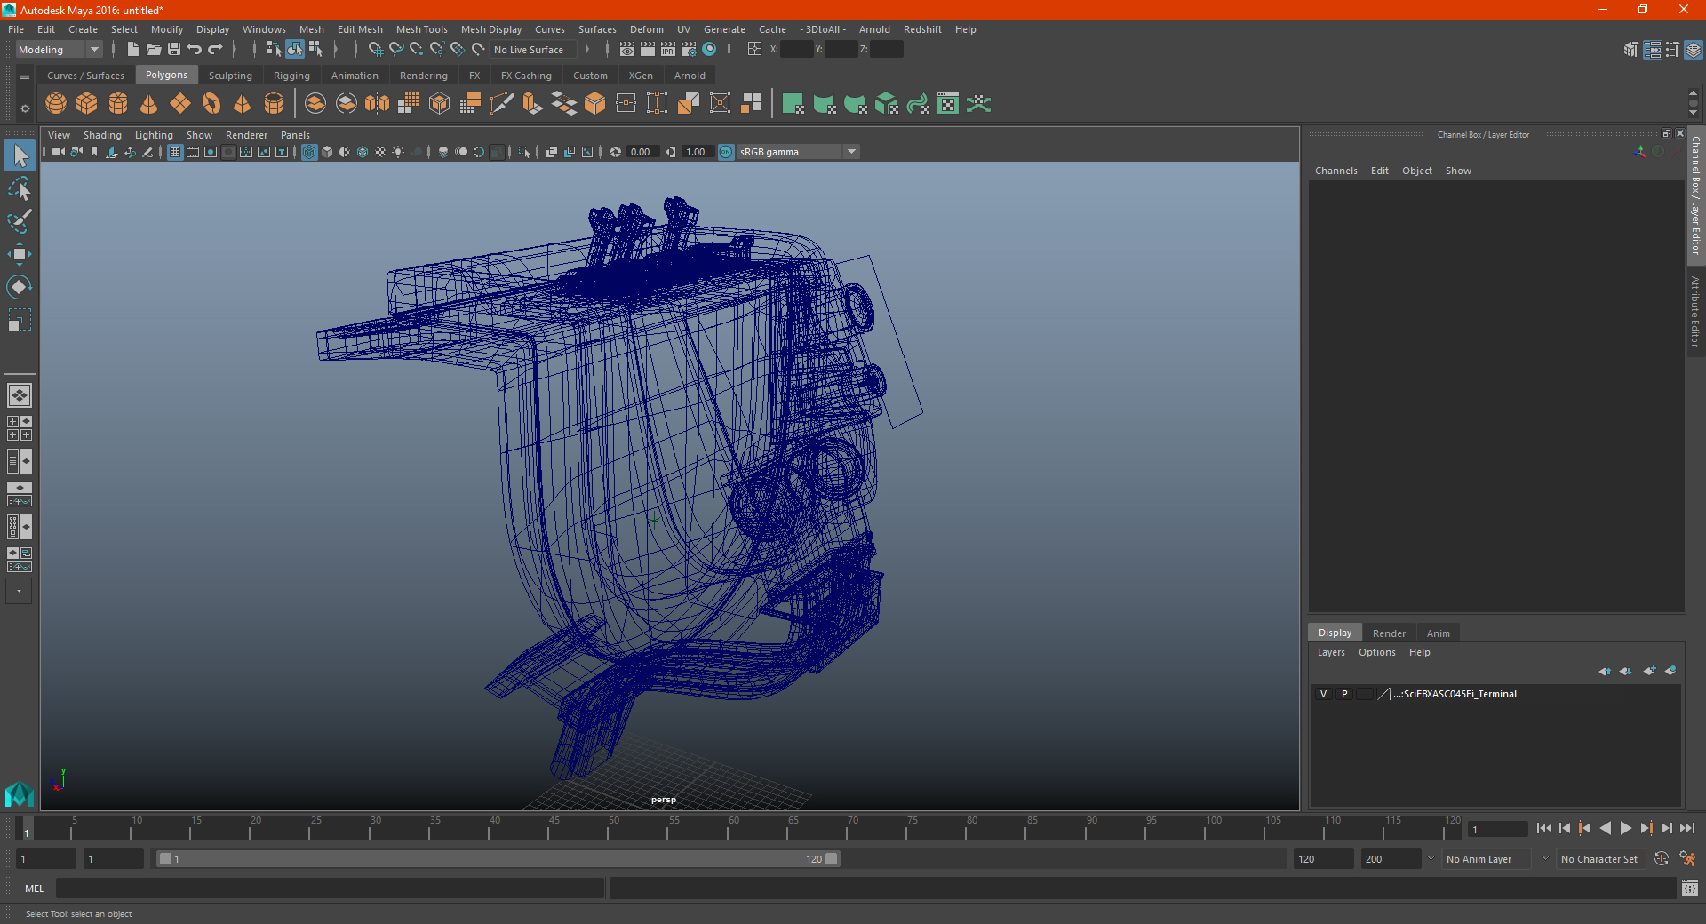
Task: Toggle textured display checker icon in viewport
Action: tap(380, 152)
